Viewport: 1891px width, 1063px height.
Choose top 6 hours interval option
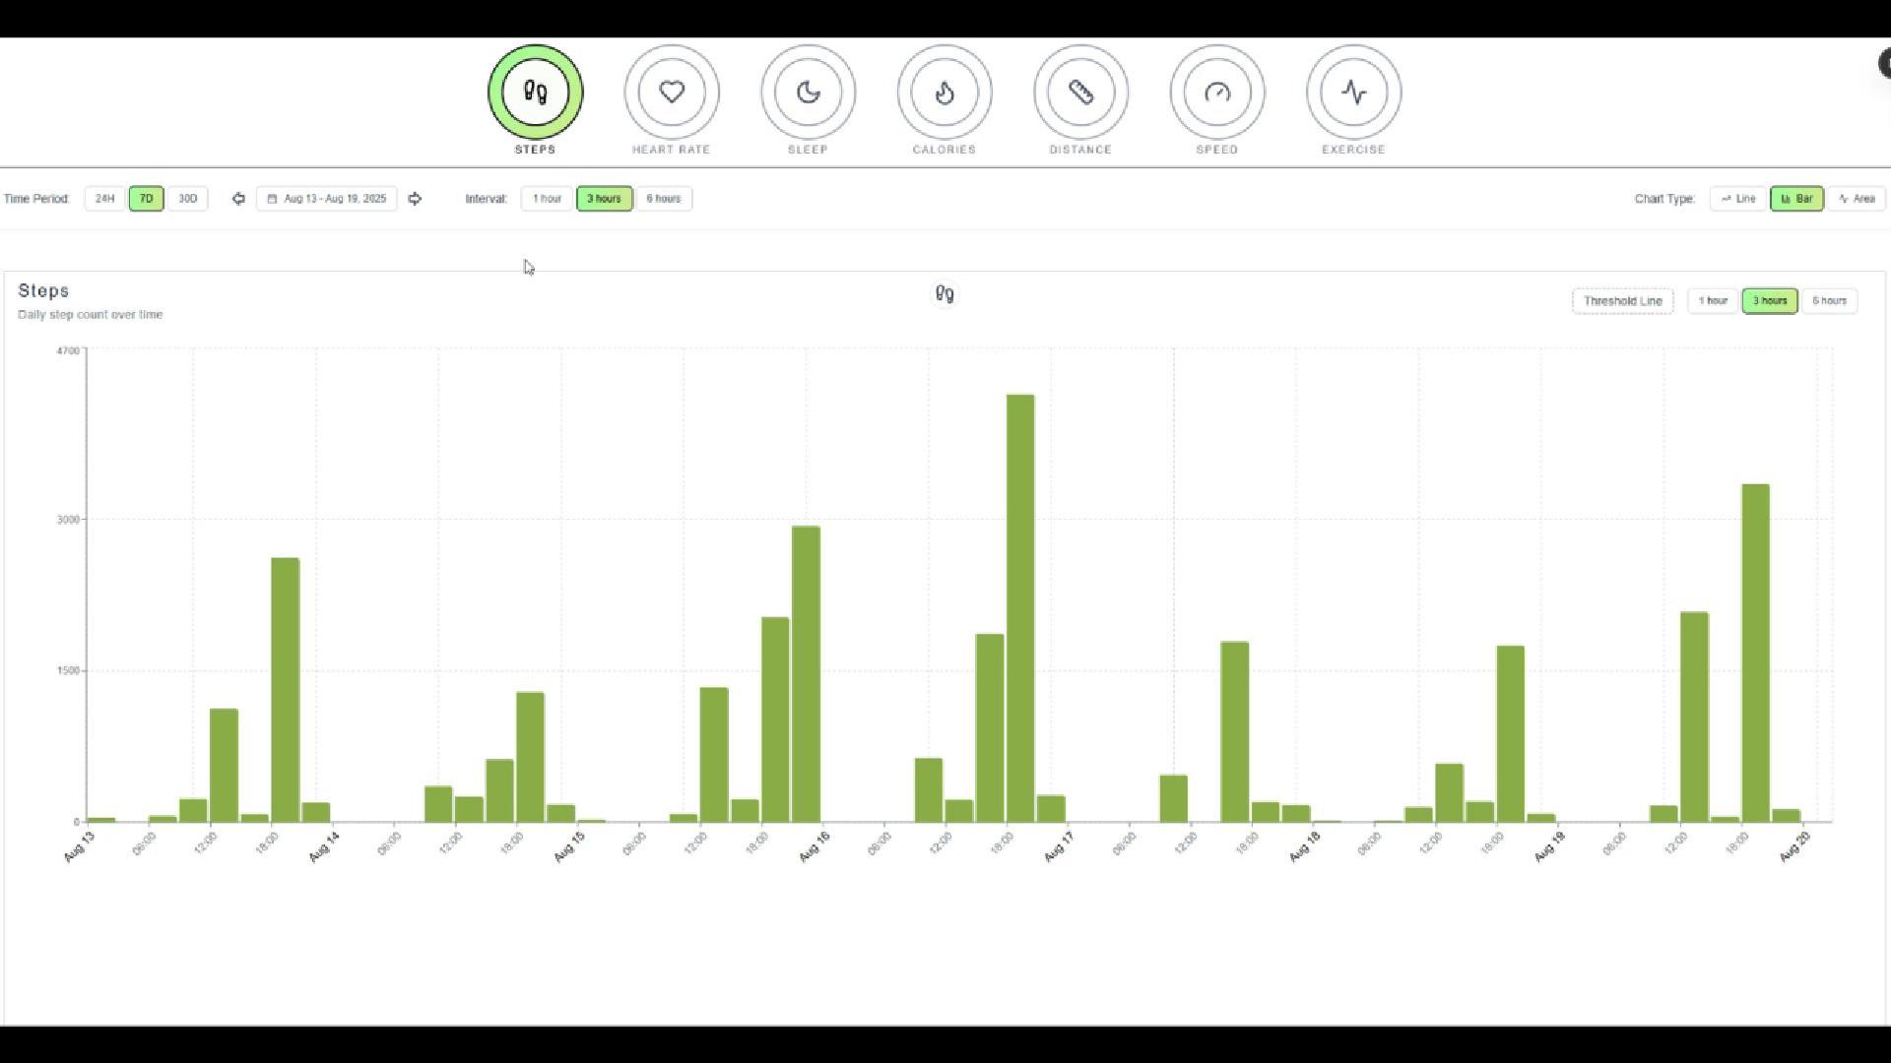663,199
